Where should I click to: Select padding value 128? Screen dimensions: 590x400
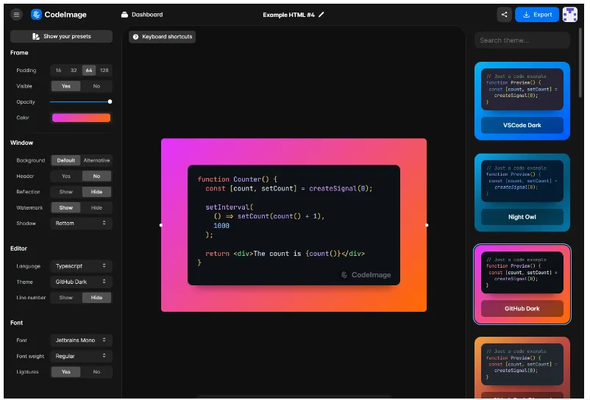tap(104, 71)
